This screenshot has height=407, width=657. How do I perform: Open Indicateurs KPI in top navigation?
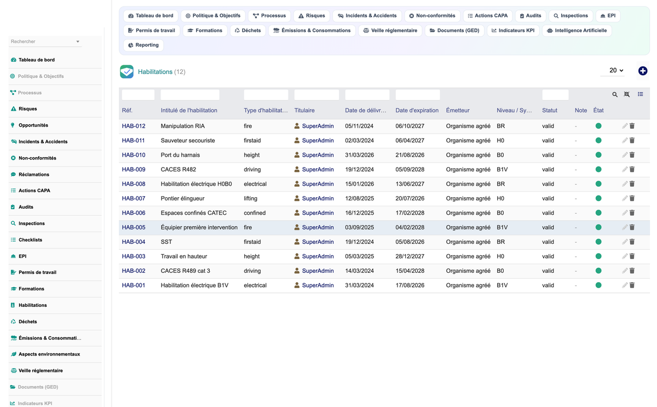click(513, 31)
